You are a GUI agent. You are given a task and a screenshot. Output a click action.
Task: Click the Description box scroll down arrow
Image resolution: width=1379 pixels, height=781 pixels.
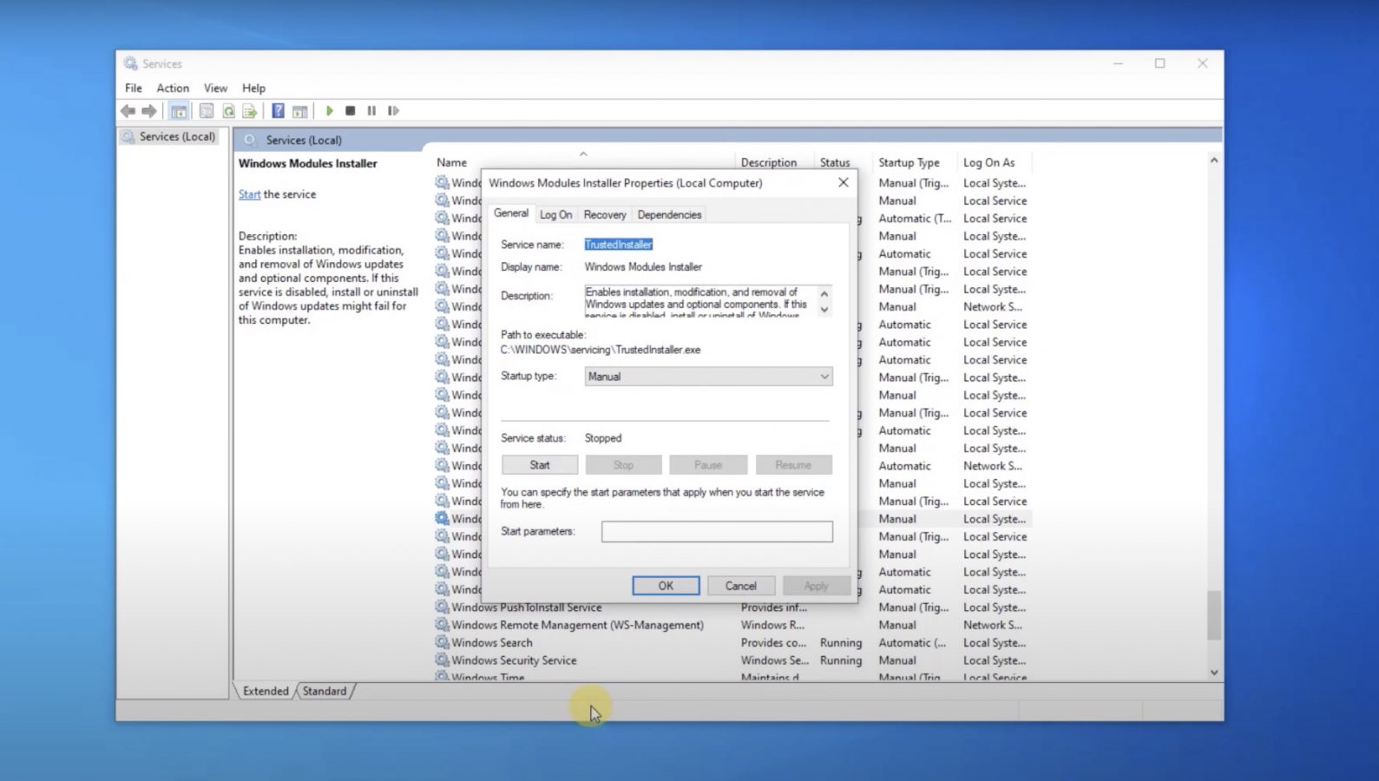(x=824, y=310)
